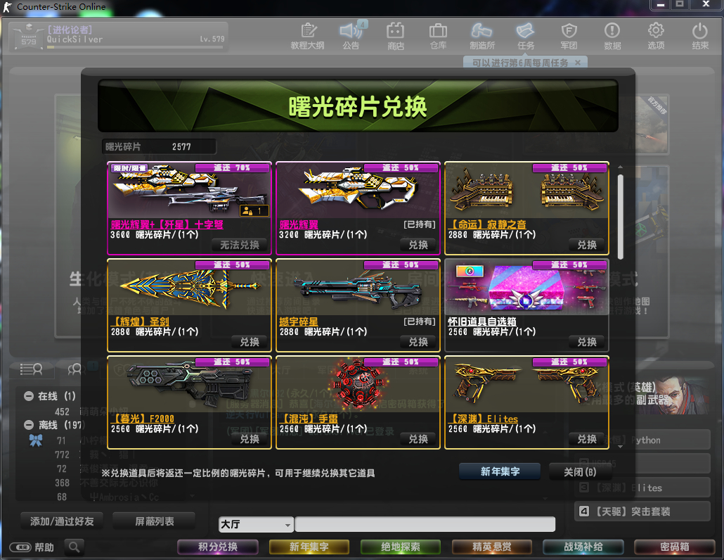Open the 【命运】寂静之音 item name link
The width and height of the screenshot is (724, 560).
[x=488, y=224]
